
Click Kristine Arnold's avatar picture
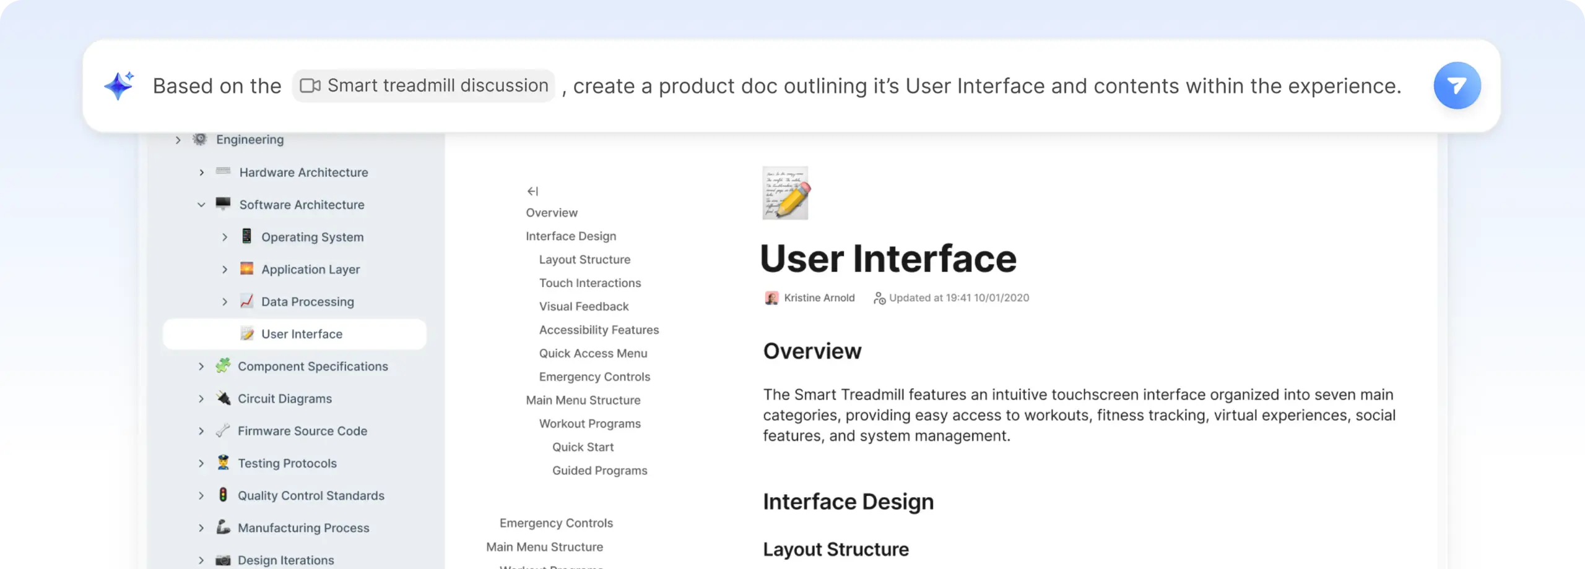(x=771, y=298)
